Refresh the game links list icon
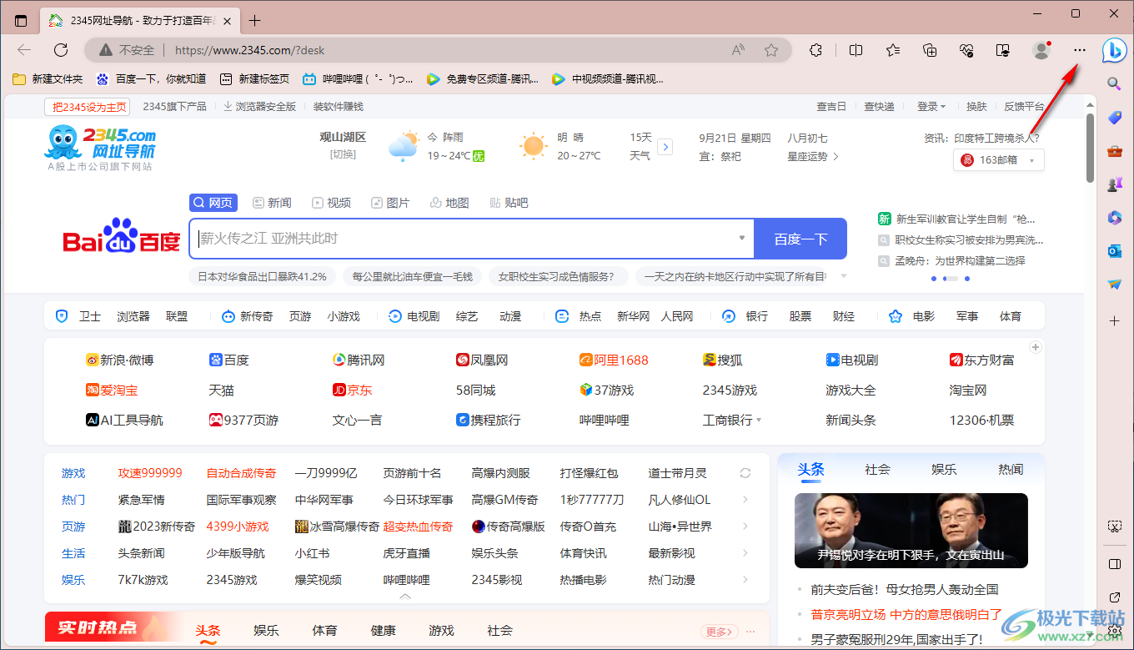1134x650 pixels. point(745,473)
